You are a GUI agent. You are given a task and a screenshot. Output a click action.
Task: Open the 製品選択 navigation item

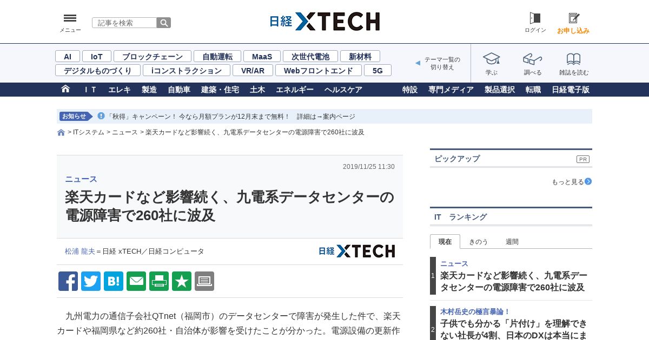[x=500, y=90]
